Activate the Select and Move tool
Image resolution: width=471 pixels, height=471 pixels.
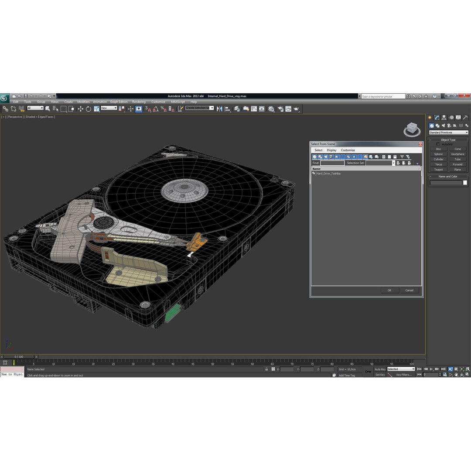click(x=81, y=109)
